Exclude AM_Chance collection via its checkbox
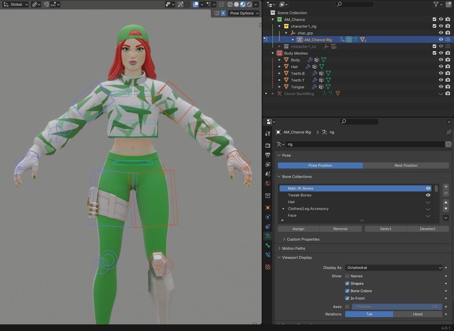 tap(434, 19)
